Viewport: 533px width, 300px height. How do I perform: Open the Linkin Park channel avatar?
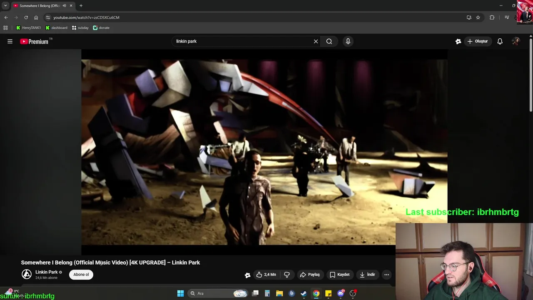tap(27, 274)
